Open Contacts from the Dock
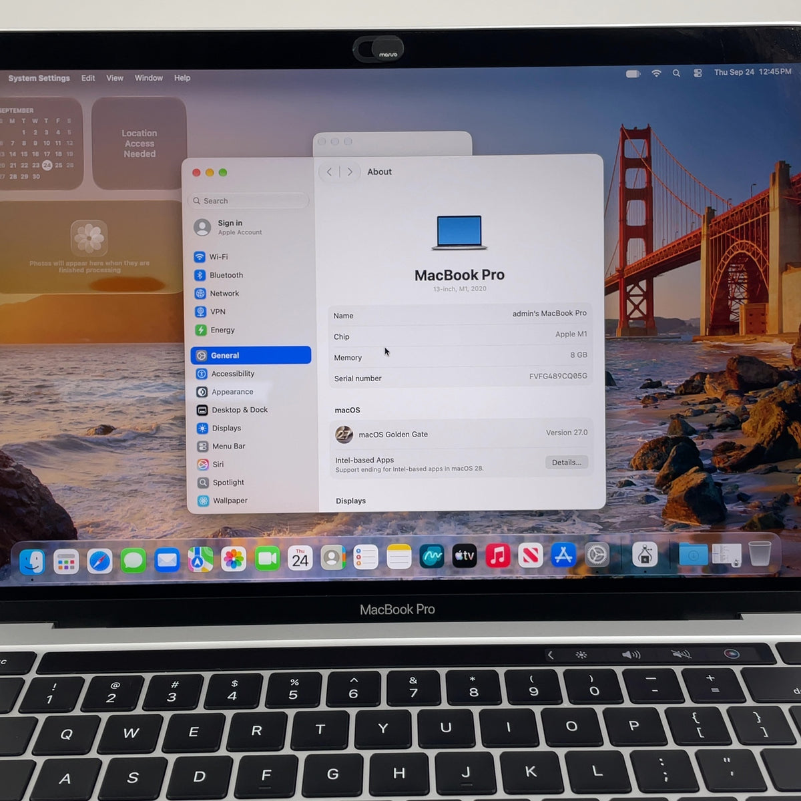The width and height of the screenshot is (801, 801). [332, 557]
